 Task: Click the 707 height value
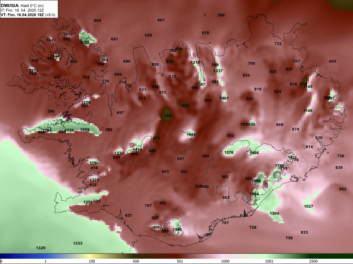pos(148,206)
